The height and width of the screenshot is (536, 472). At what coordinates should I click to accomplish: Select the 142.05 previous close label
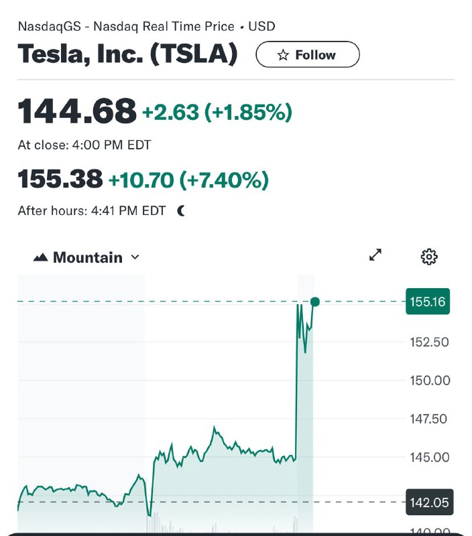coord(428,502)
